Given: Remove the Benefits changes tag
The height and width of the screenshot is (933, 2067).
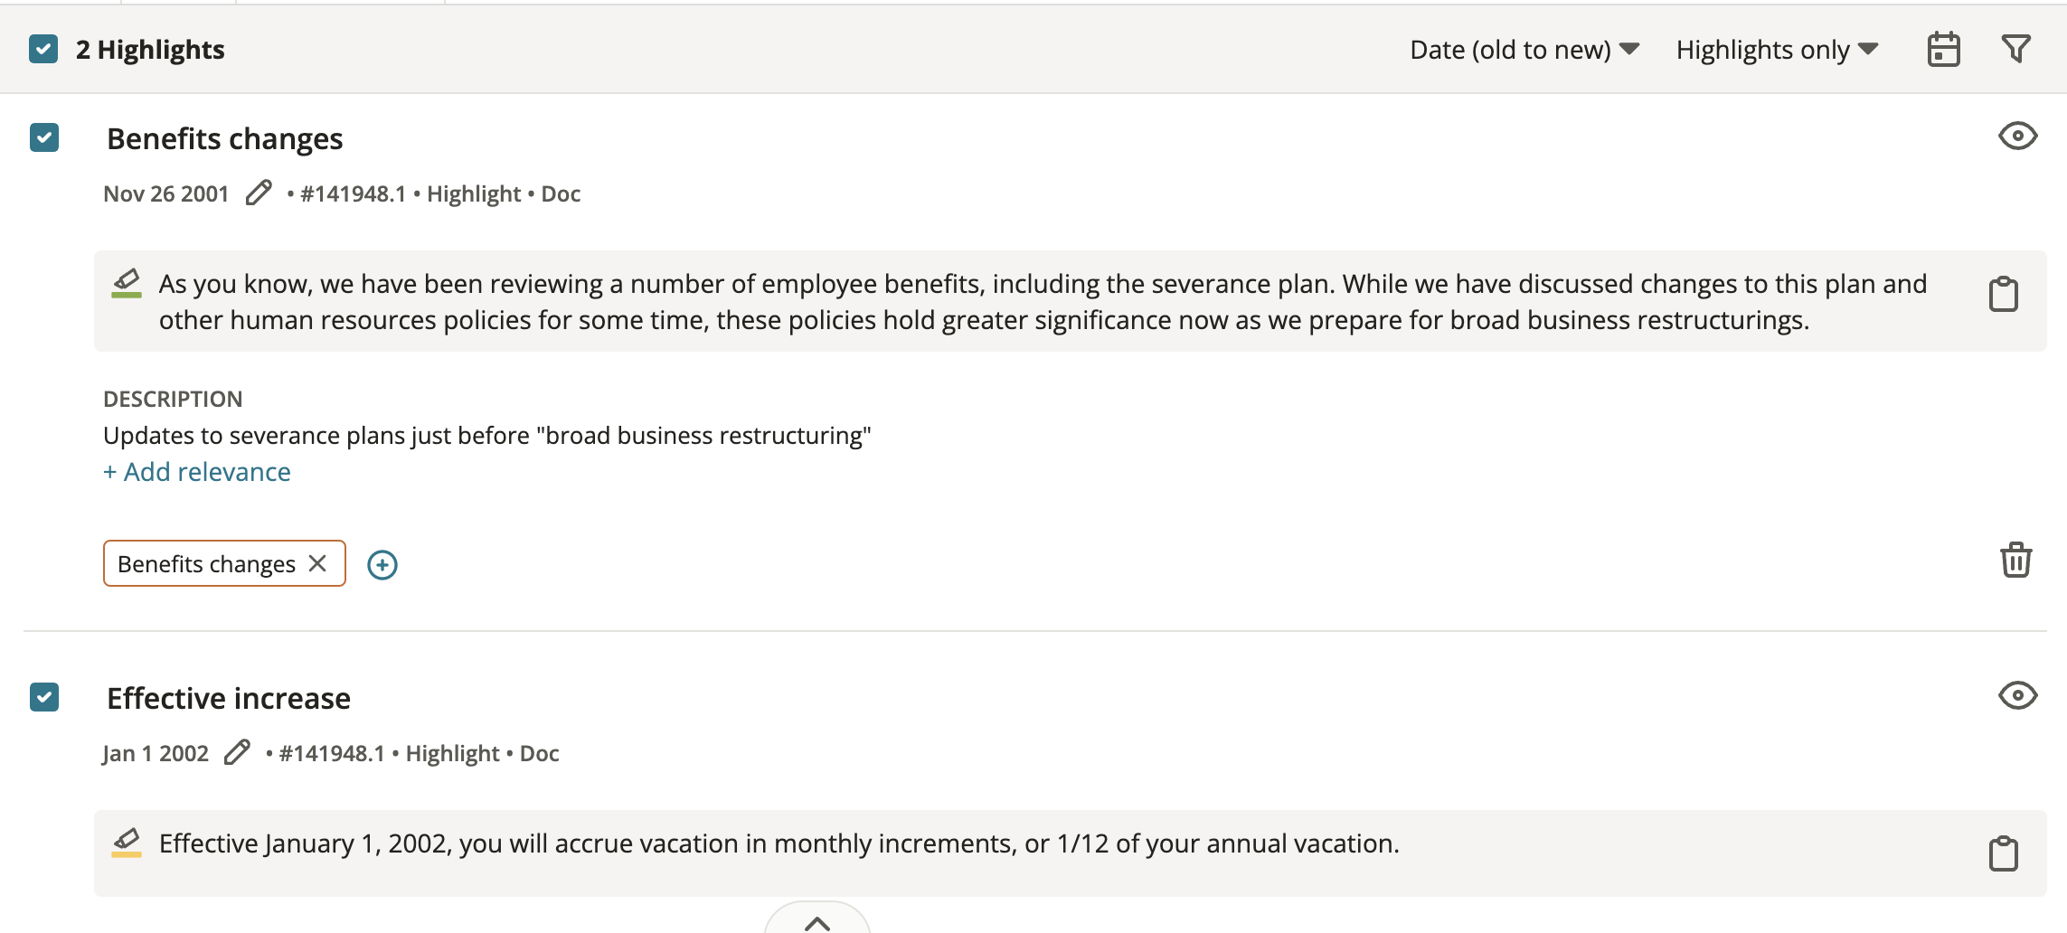Looking at the screenshot, I should (x=317, y=563).
